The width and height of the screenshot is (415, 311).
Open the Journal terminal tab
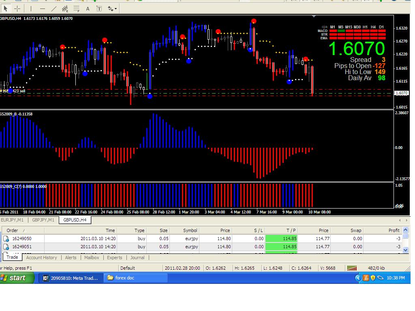pos(137,258)
